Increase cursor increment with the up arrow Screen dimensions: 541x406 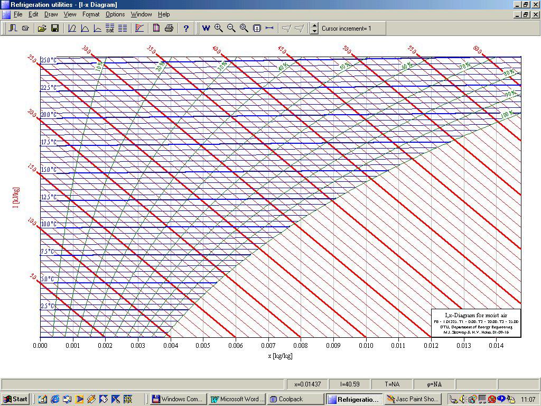(314, 25)
